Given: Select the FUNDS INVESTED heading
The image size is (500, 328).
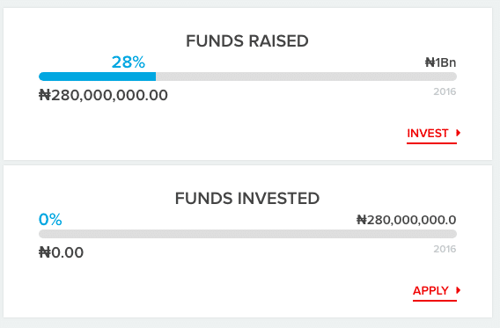Looking at the screenshot, I should click(x=247, y=199).
